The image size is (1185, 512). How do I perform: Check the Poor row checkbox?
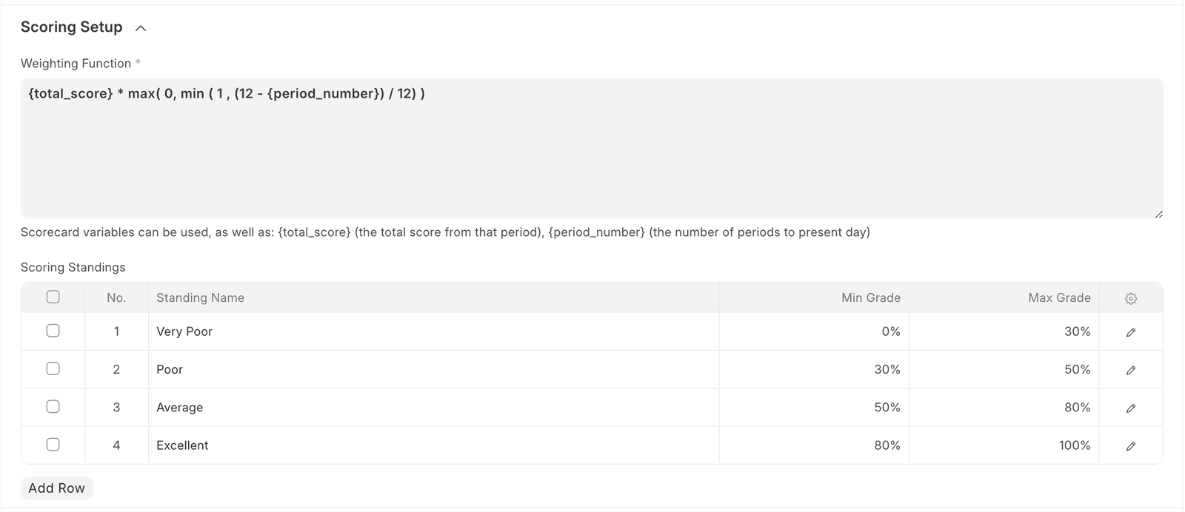pyautogui.click(x=53, y=368)
